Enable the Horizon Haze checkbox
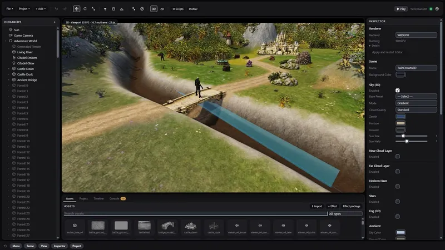 (398, 187)
